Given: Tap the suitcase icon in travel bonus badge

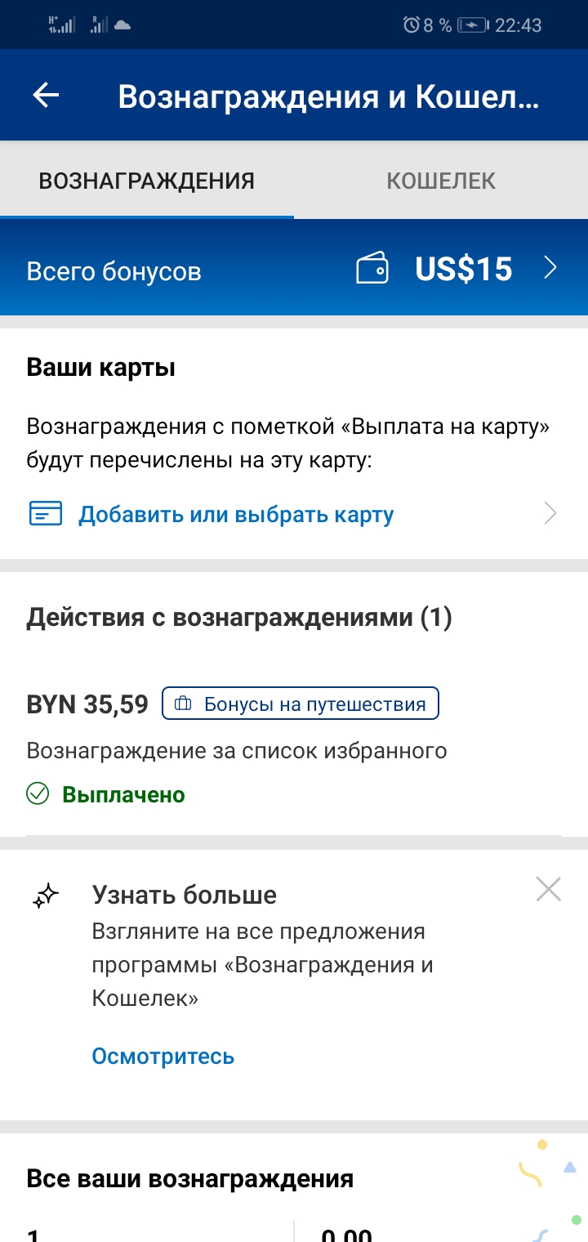Looking at the screenshot, I should pyautogui.click(x=184, y=704).
